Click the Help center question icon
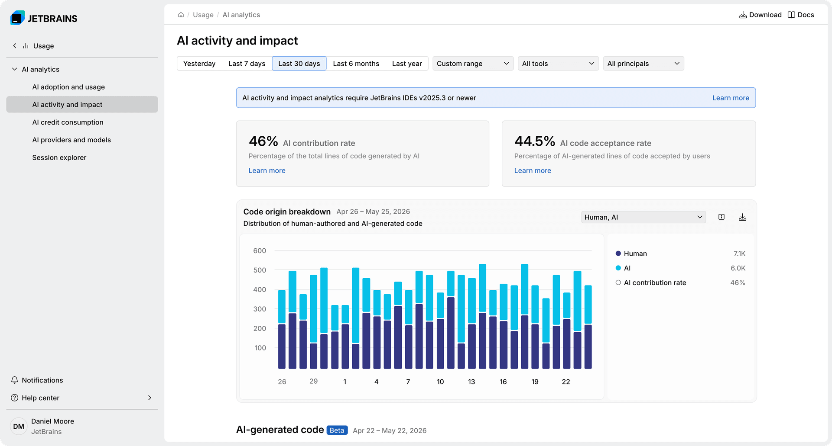This screenshot has height=446, width=832. click(x=15, y=398)
